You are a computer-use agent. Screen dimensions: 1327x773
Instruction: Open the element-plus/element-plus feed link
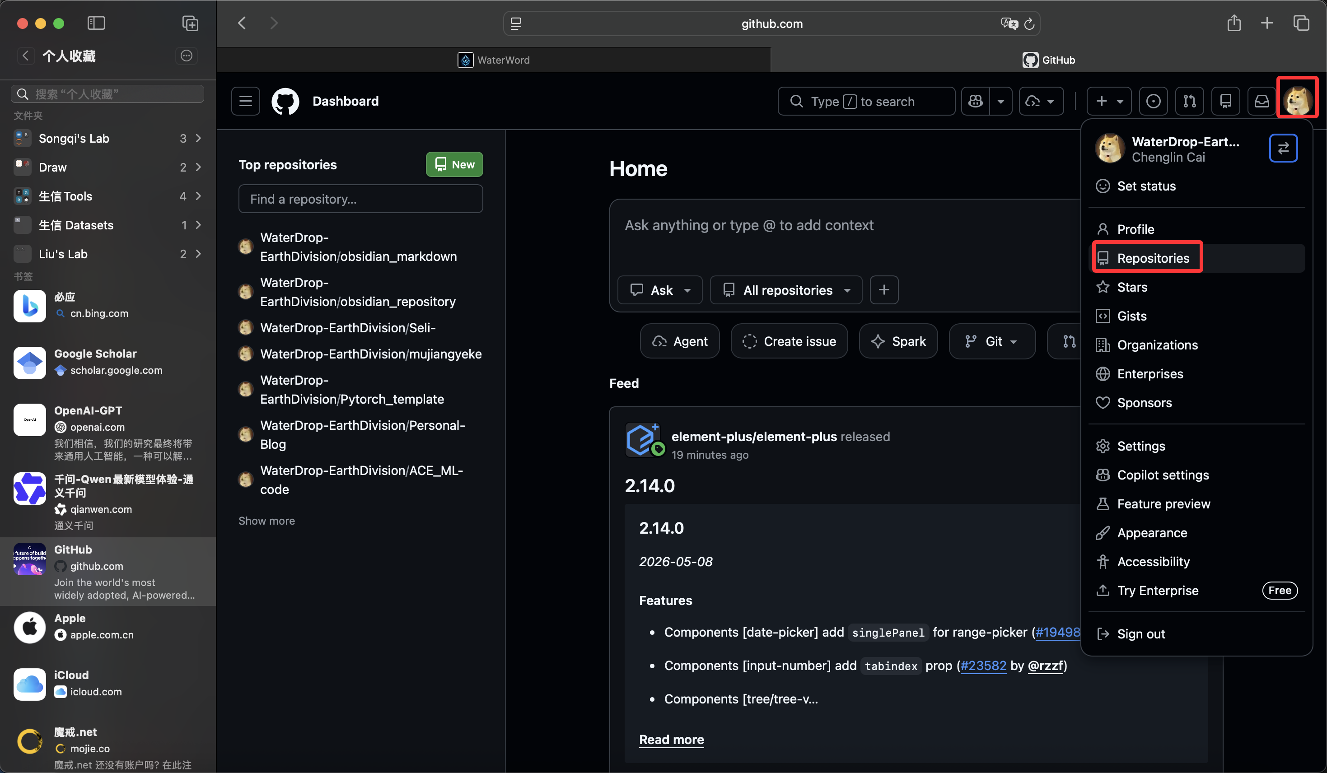(754, 437)
